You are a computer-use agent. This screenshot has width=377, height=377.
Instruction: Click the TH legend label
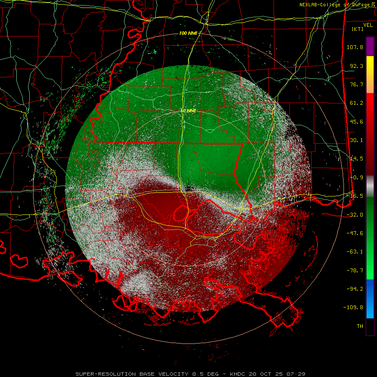click(360, 326)
